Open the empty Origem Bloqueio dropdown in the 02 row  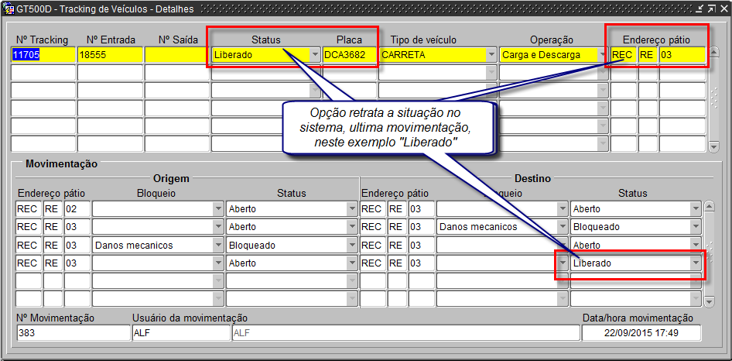tap(218, 209)
